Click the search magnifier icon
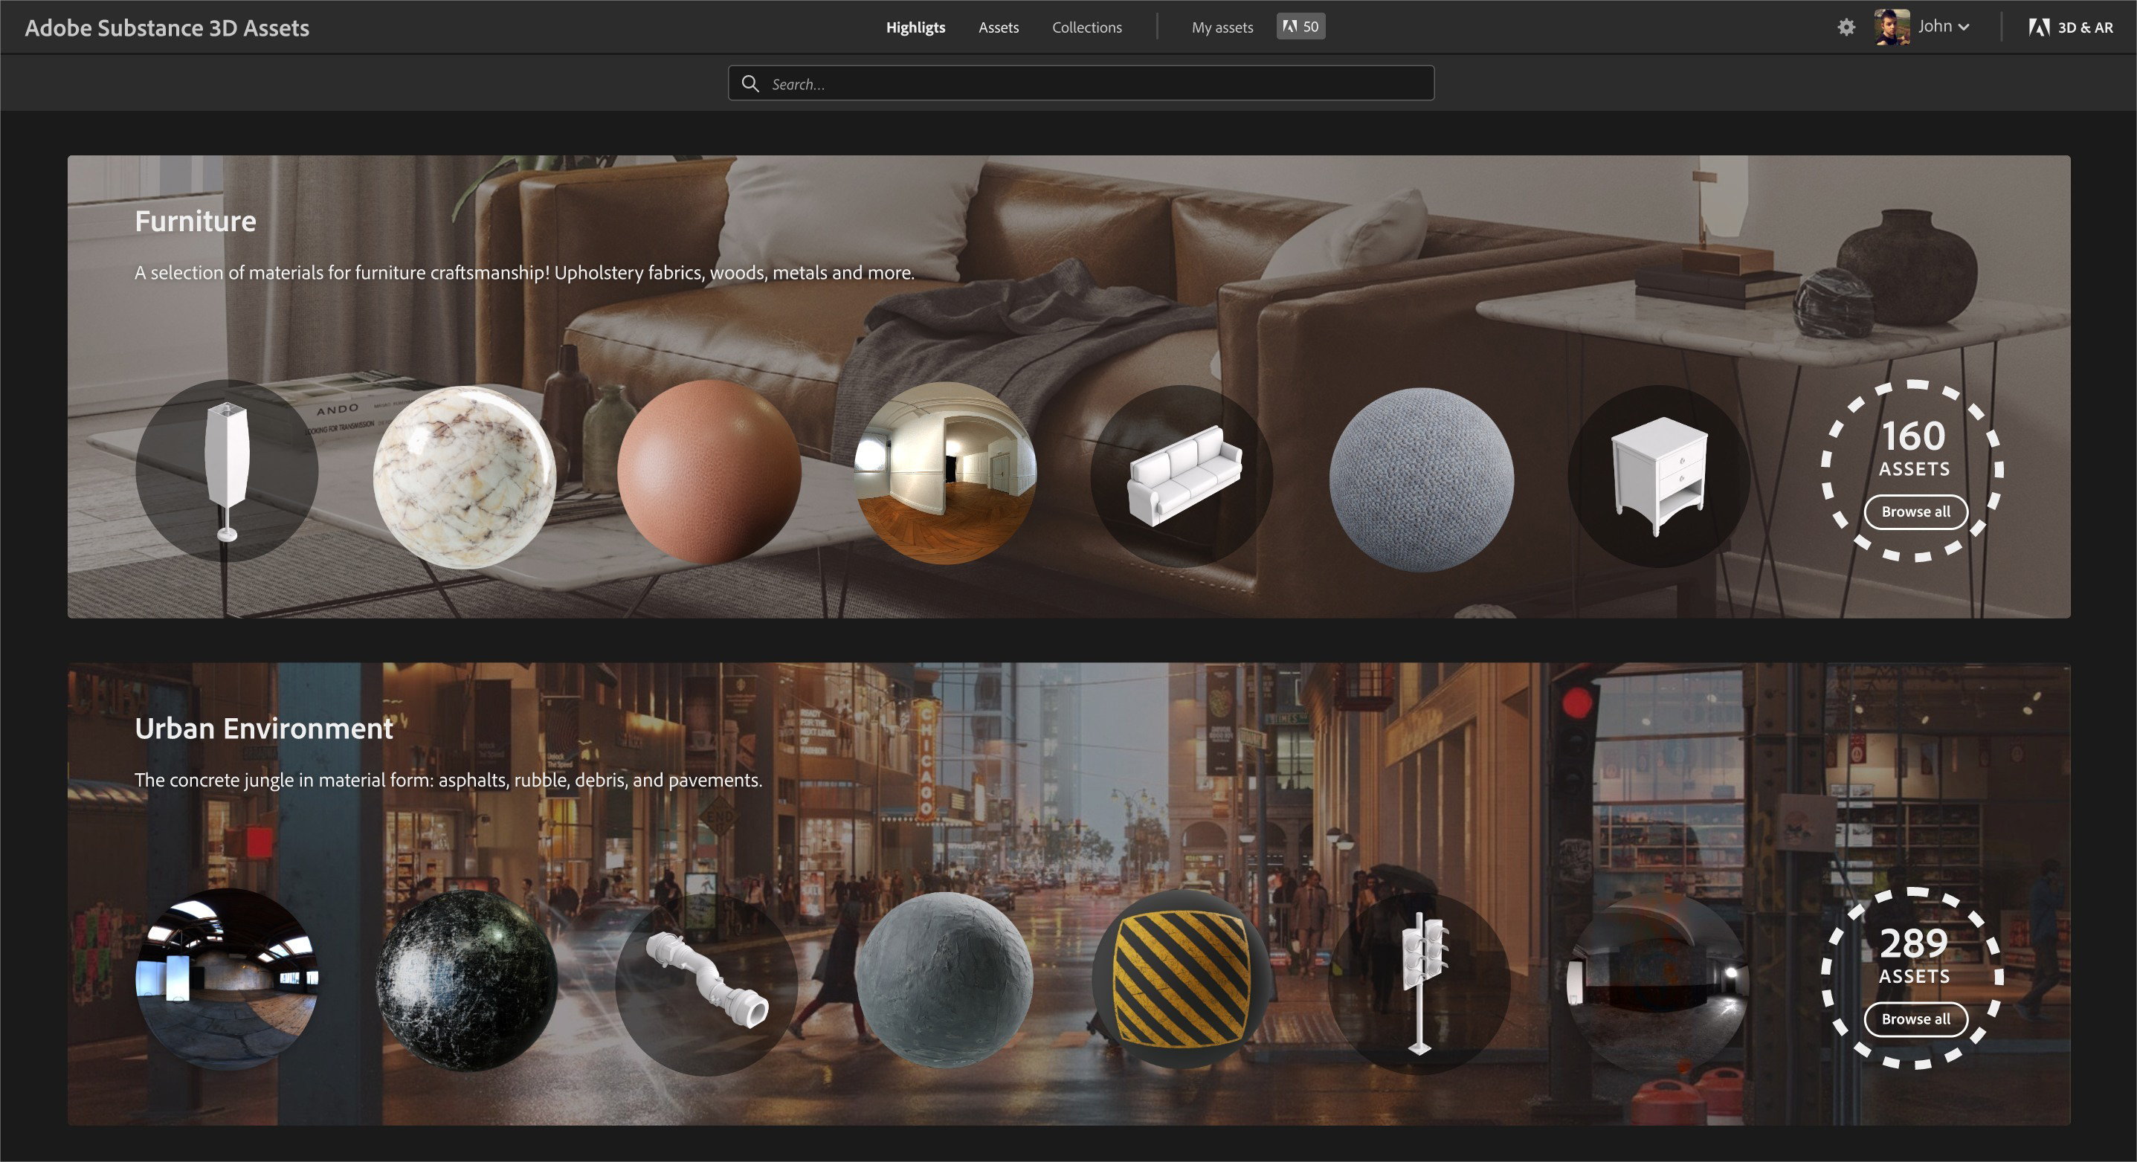 [x=750, y=83]
